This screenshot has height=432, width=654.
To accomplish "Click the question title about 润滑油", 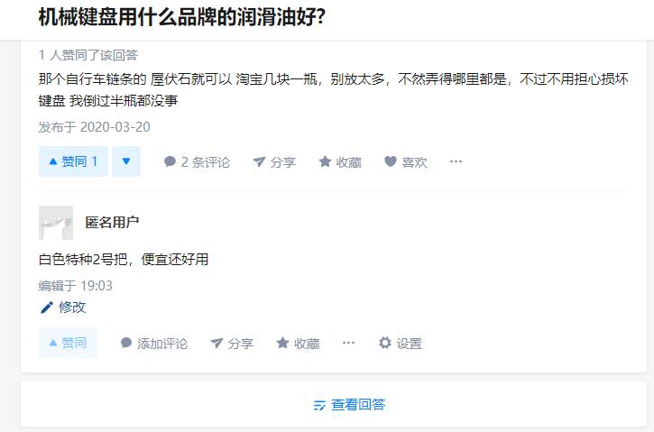I will (182, 17).
